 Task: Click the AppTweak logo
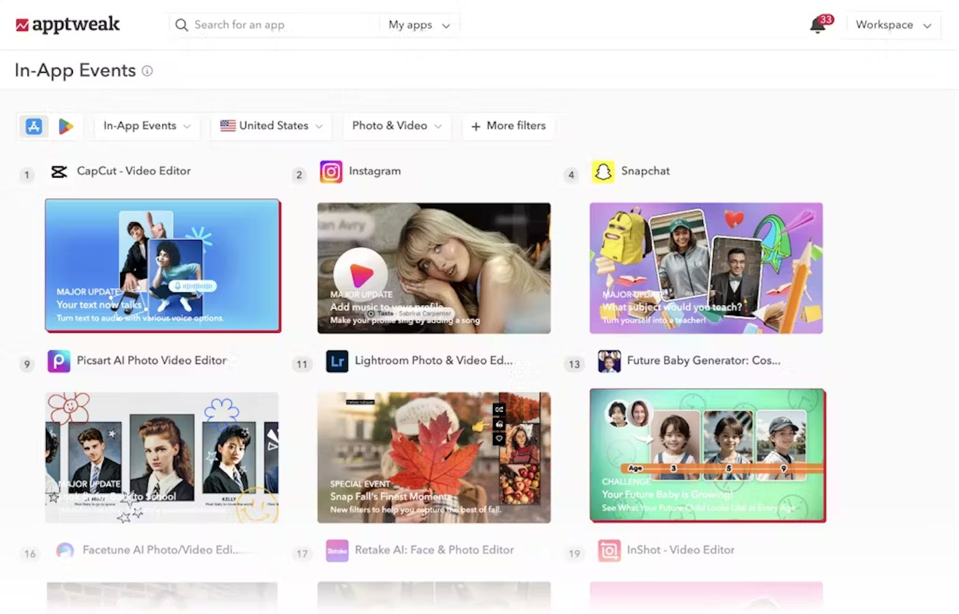pyautogui.click(x=68, y=25)
